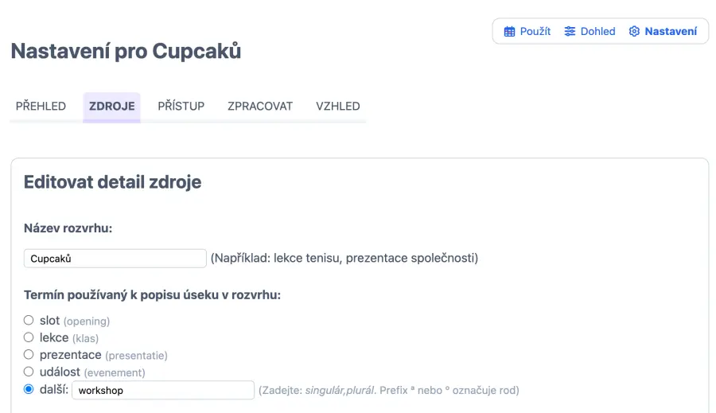Show the VZHLED tab
Viewport: 716px width, 413px height.
tap(338, 107)
